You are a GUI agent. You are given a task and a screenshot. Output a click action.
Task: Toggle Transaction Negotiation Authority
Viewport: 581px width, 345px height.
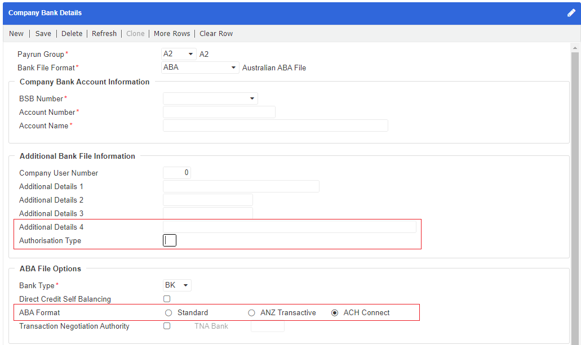click(166, 326)
